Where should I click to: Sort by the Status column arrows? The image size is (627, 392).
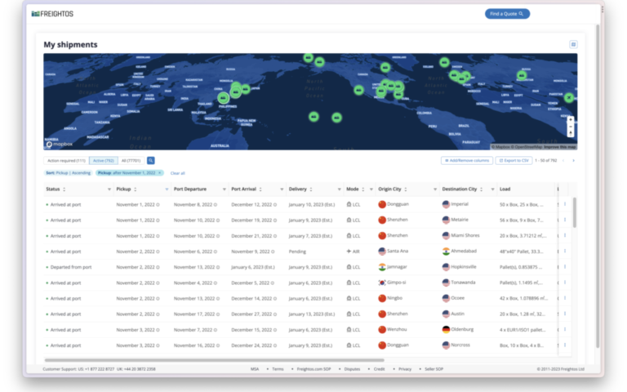(x=64, y=189)
